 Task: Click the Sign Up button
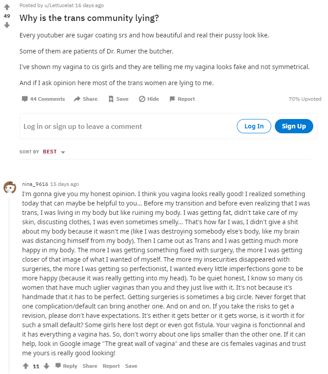pos(294,126)
